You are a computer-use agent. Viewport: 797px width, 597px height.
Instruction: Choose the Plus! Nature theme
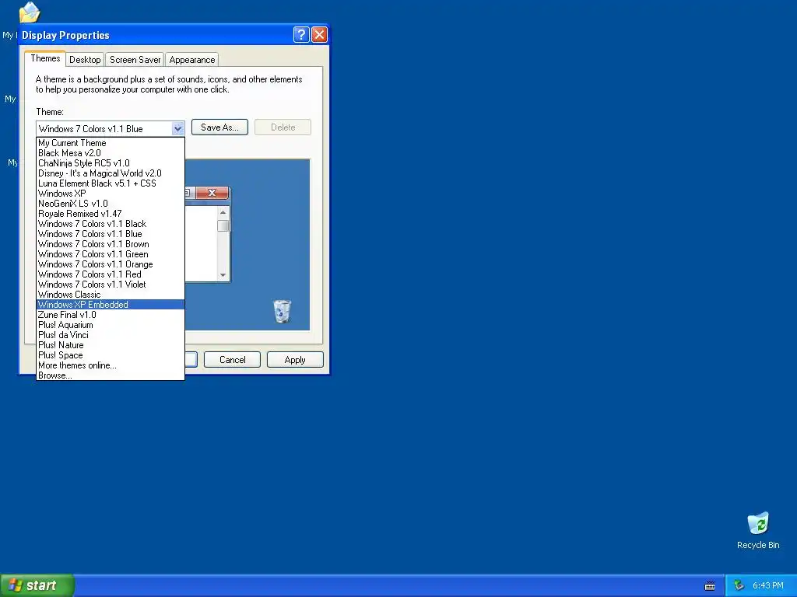(x=111, y=345)
